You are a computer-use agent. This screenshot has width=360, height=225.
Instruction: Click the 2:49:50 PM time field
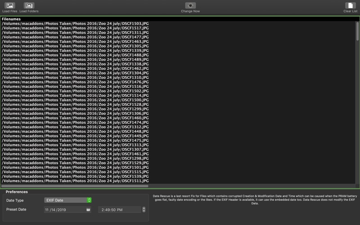click(x=119, y=210)
